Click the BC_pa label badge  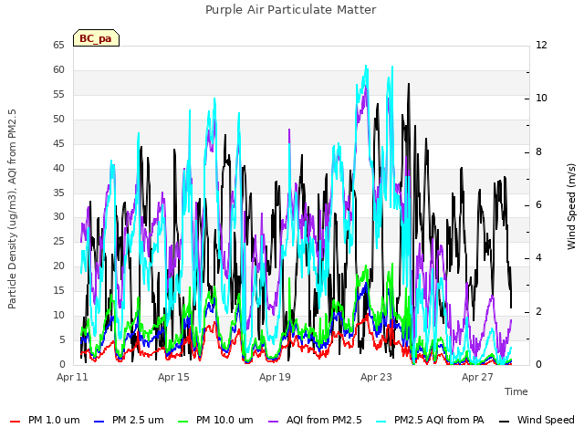tap(96, 38)
